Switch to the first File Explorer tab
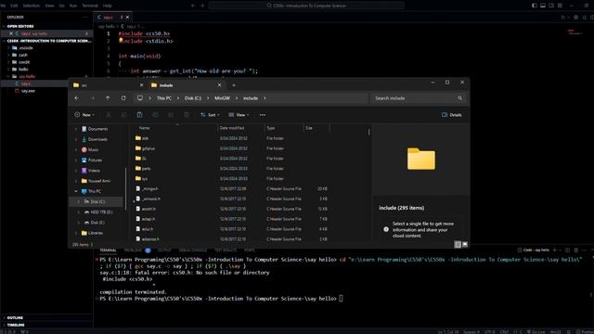Viewport: 594px width, 334px height. pos(108,85)
